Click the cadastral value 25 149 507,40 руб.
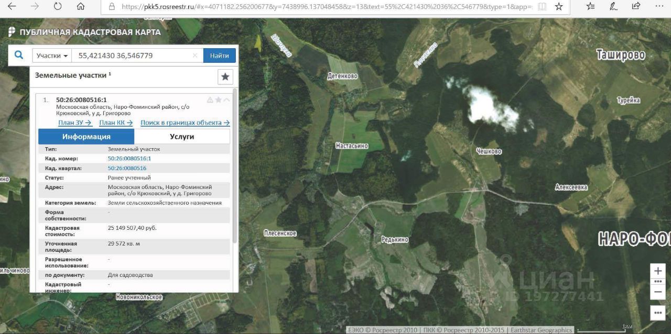The height and width of the screenshot is (334, 671). coord(132,228)
